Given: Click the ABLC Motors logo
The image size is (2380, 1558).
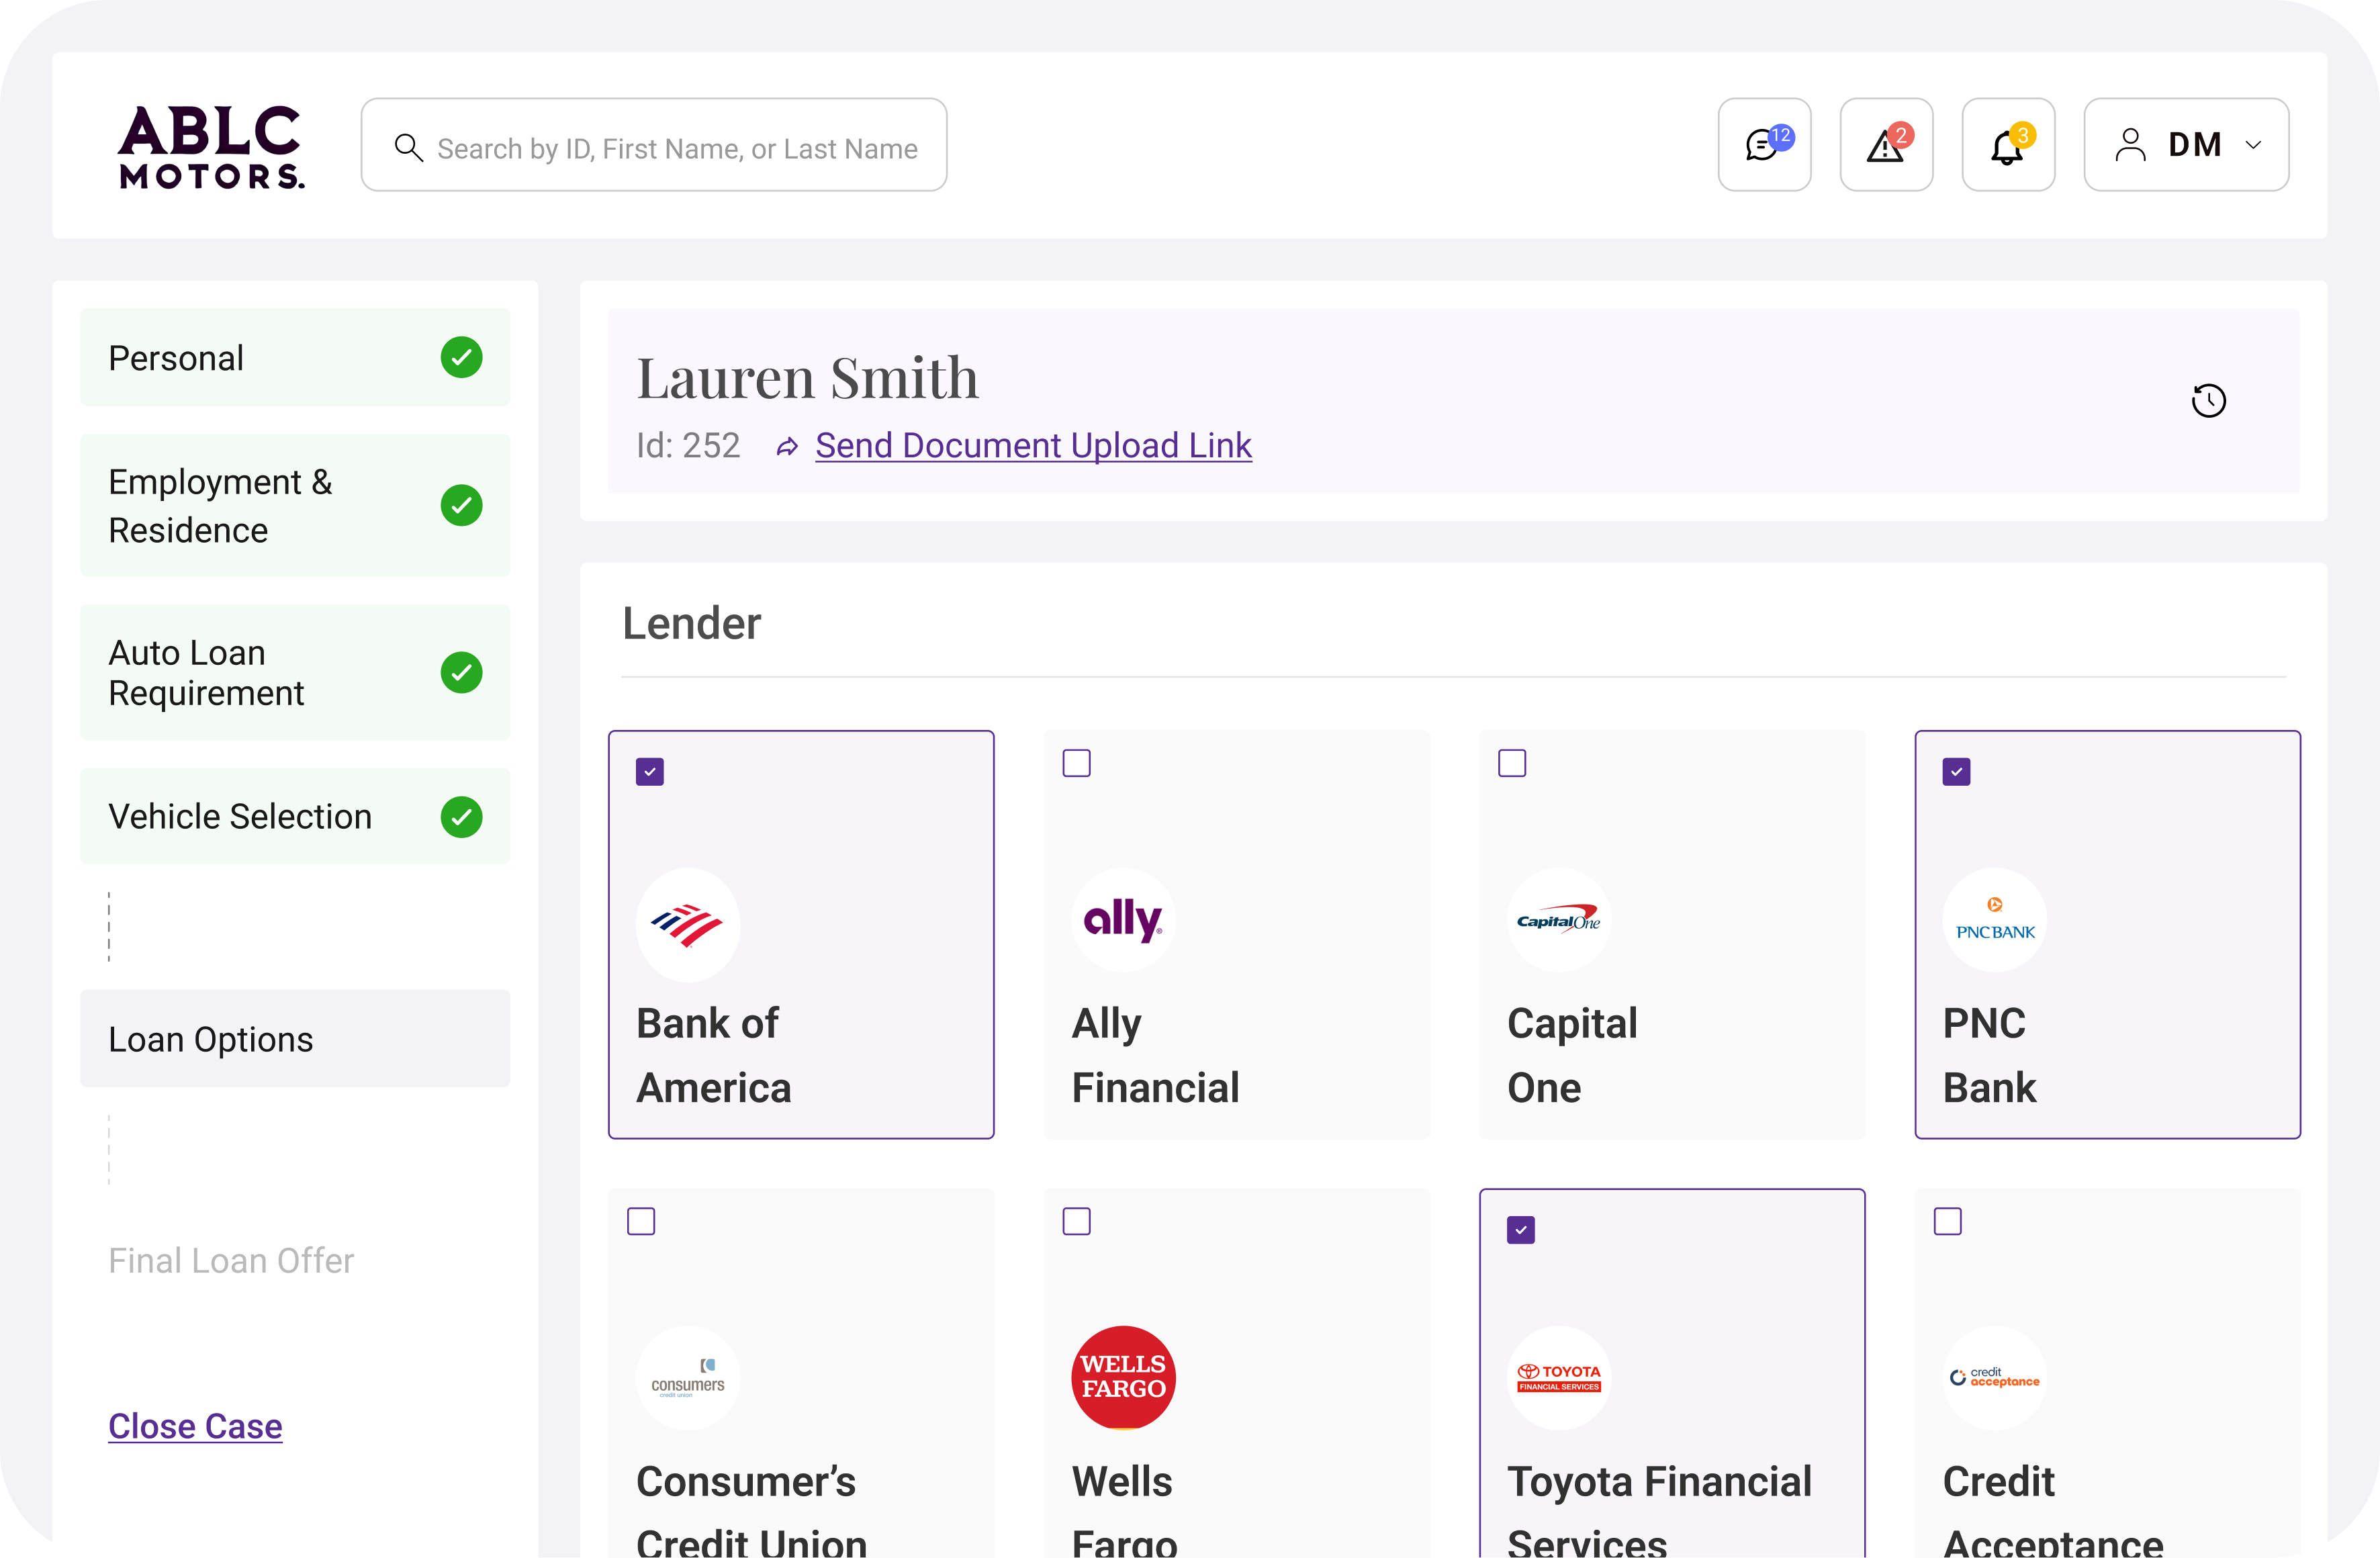Looking at the screenshot, I should coord(211,147).
